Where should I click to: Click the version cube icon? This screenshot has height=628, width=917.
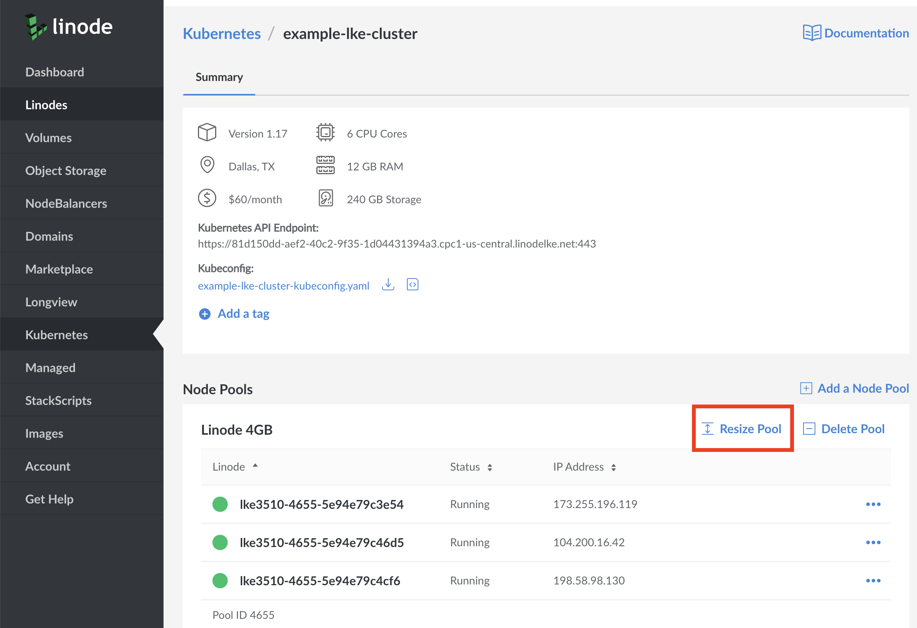(x=207, y=133)
